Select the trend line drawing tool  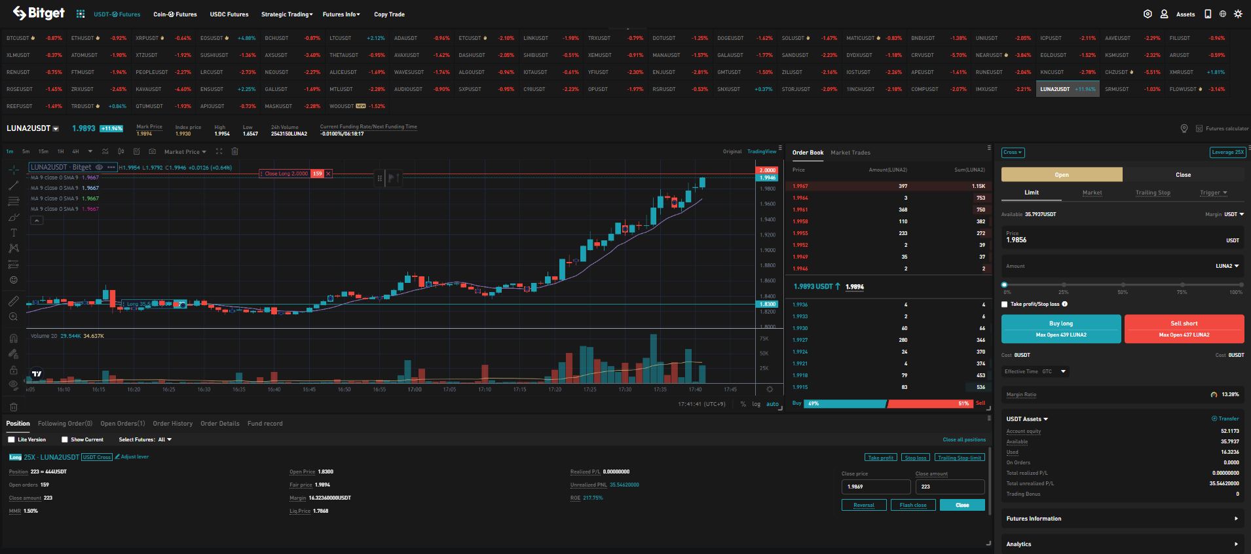coord(13,185)
